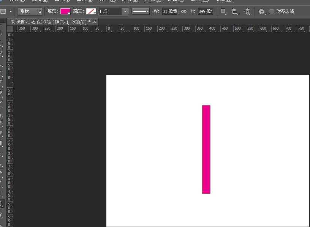Click the ruler origin box at top-left corner
Image resolution: width=310 pixels, height=227 pixels.
coord(10,29)
